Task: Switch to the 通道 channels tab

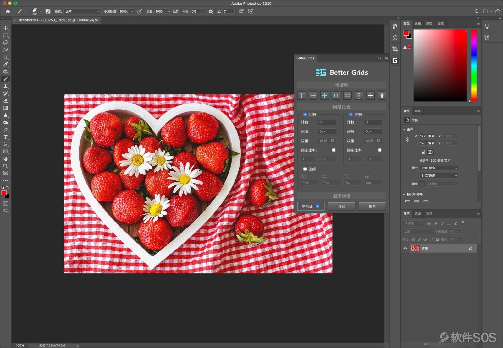Action: coord(418,214)
